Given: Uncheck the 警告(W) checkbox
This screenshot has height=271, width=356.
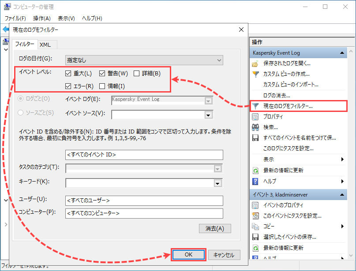Looking at the screenshot, I should click(102, 73).
